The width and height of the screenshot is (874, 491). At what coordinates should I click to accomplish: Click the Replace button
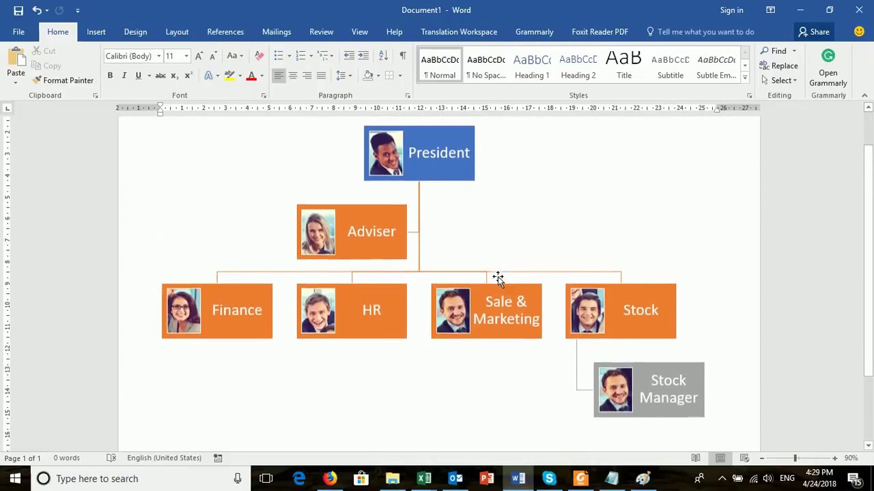click(x=779, y=66)
